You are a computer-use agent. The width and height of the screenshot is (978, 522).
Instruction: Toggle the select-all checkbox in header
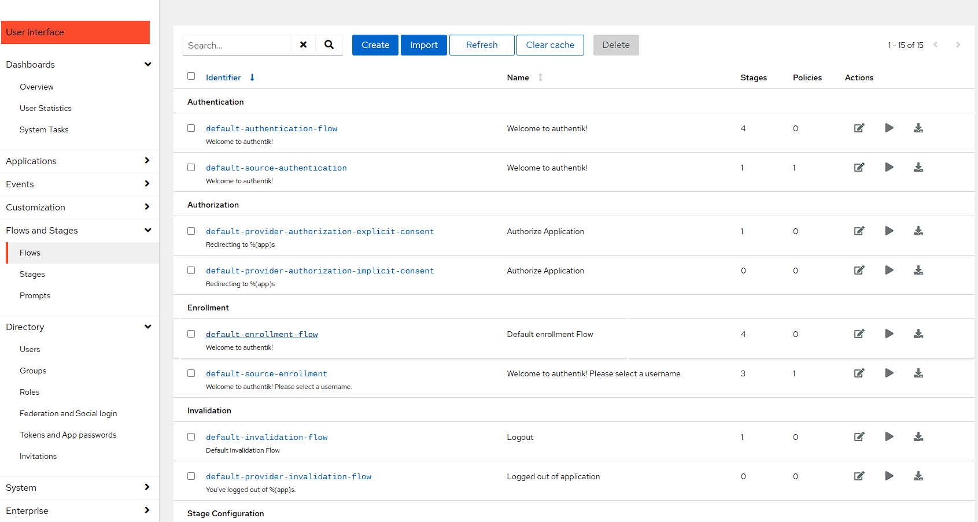click(191, 76)
